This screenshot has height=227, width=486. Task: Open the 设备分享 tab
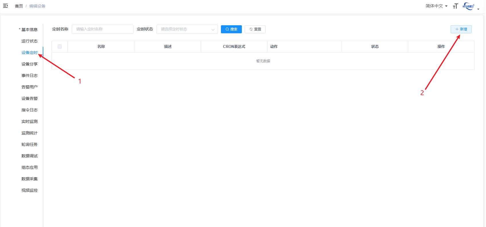29,64
